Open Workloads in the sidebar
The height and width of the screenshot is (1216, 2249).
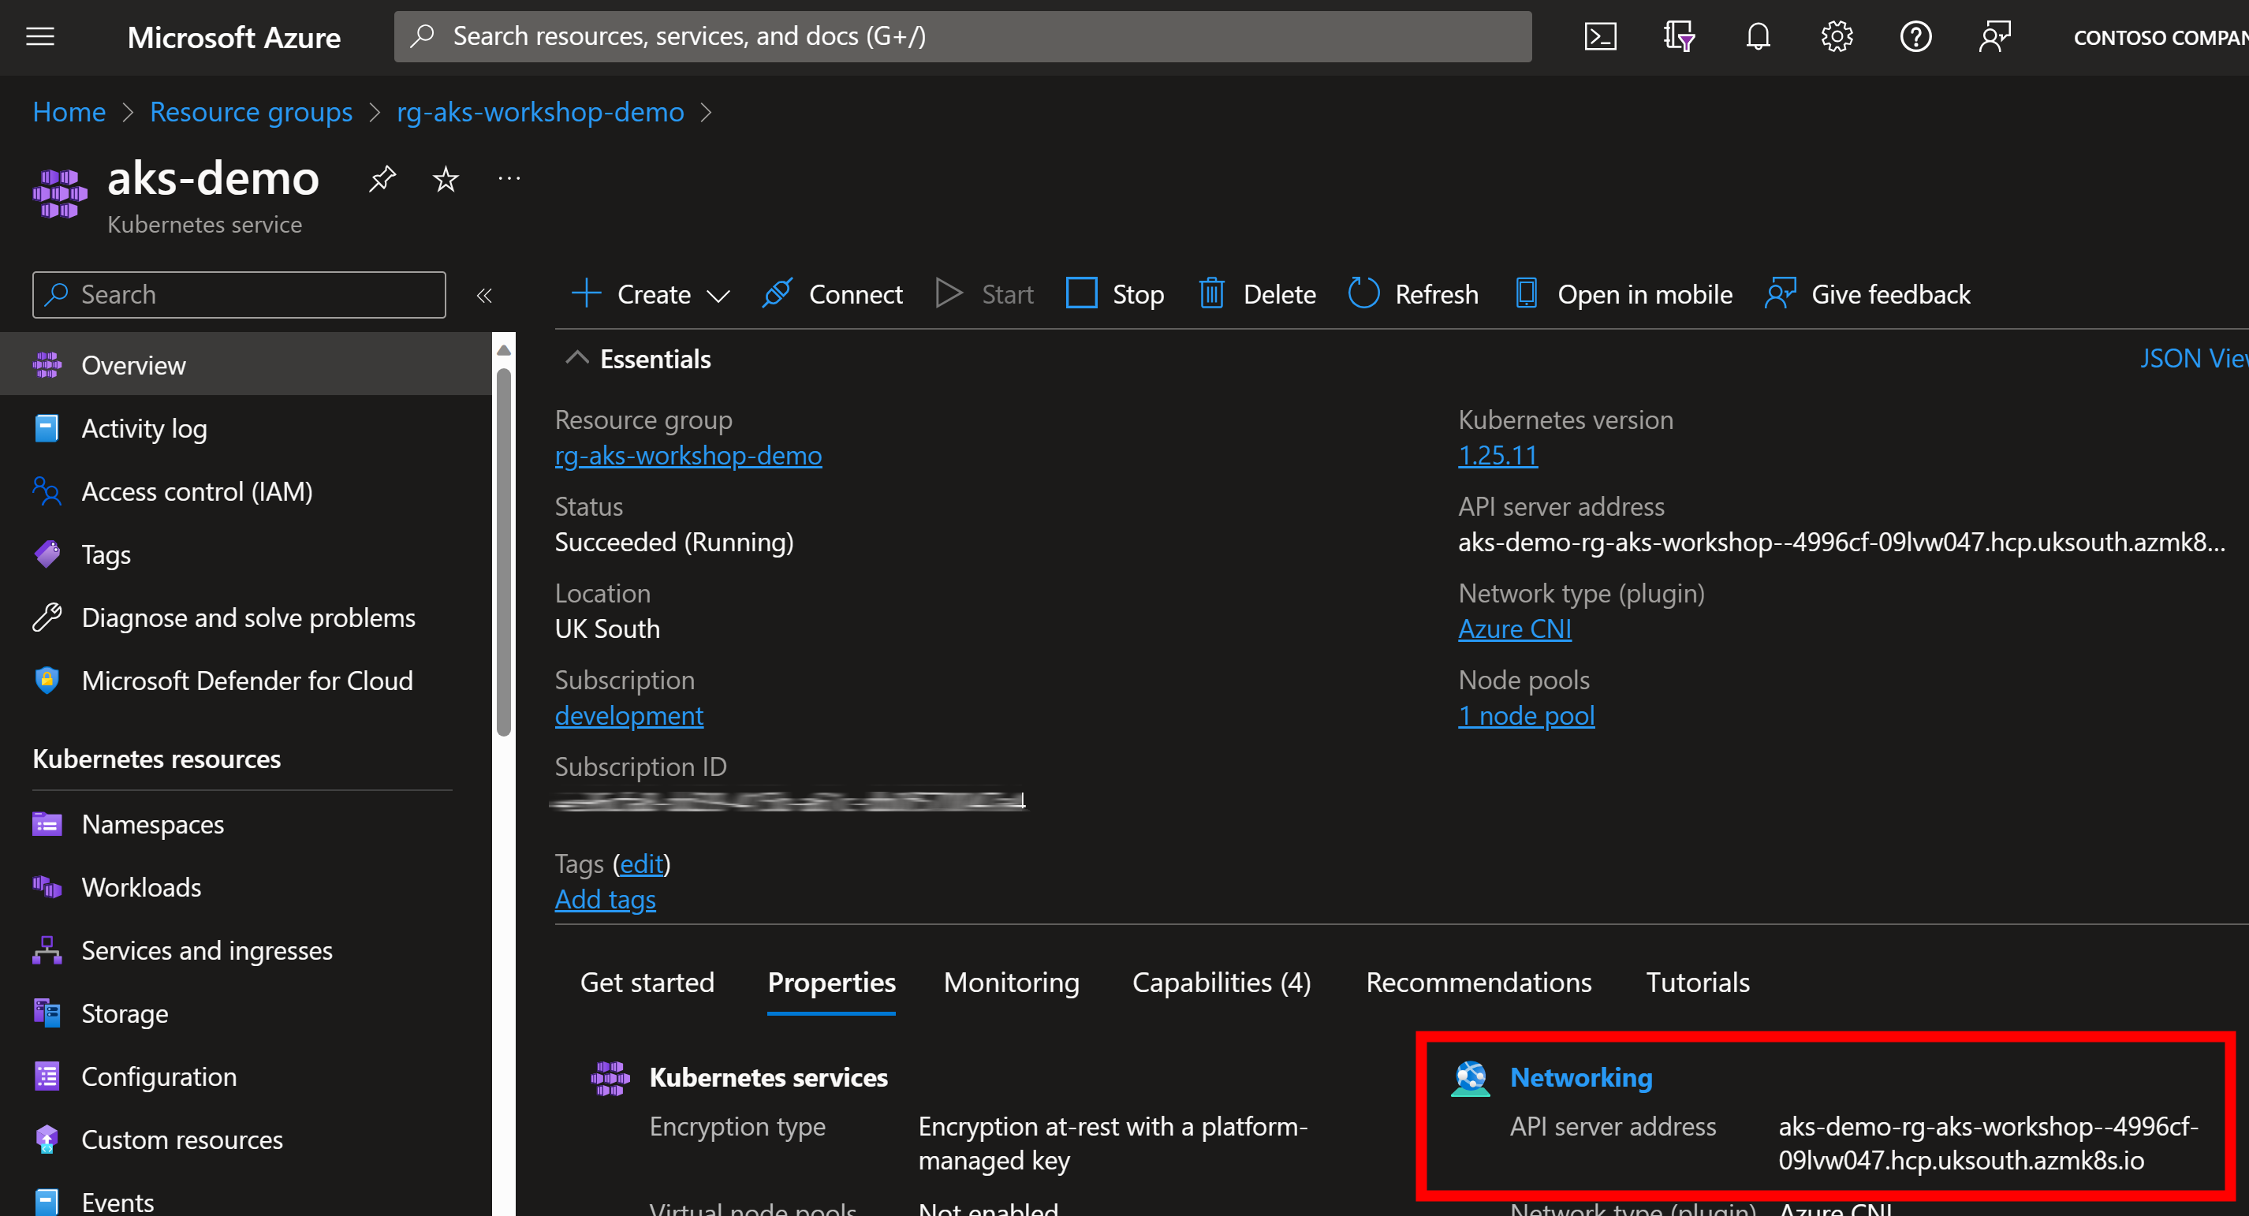(x=244, y=887)
